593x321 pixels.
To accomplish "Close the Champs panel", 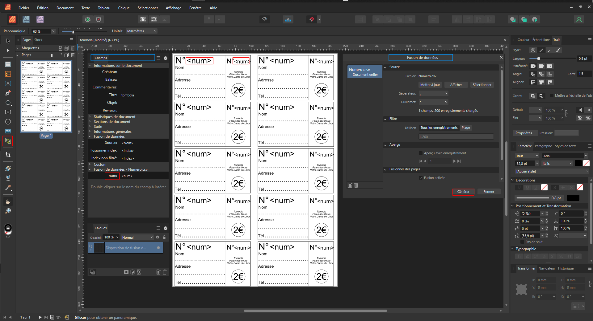I will coord(166,58).
